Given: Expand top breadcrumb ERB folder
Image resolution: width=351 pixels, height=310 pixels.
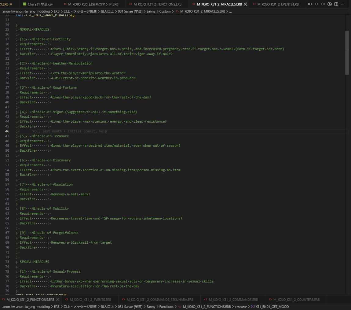Looking at the screenshot, I should (57, 11).
